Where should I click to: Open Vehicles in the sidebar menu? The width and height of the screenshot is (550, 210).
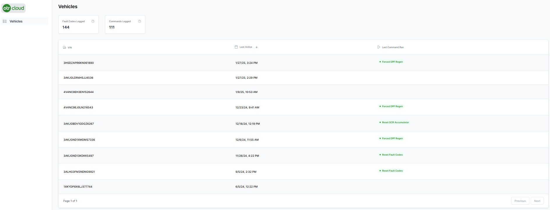pos(16,21)
